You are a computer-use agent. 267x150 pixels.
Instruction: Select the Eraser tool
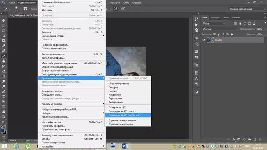[4, 71]
